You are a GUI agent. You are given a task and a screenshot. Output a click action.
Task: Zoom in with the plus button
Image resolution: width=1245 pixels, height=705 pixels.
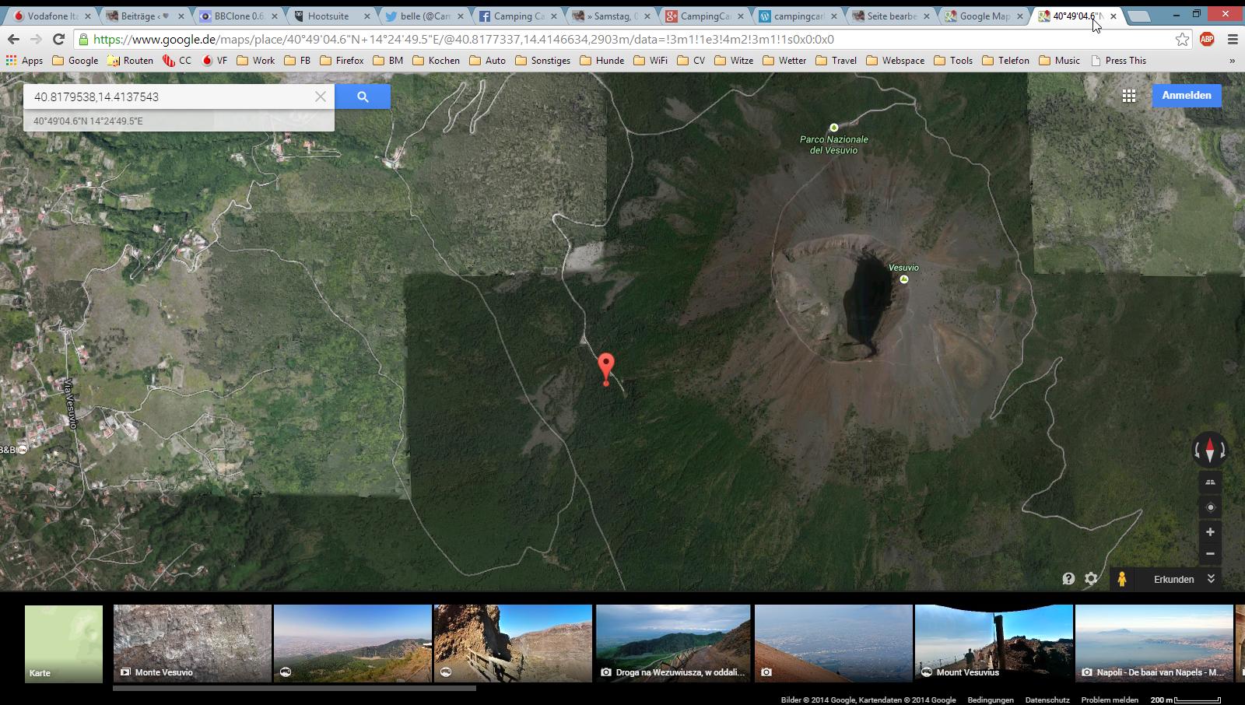tap(1210, 532)
